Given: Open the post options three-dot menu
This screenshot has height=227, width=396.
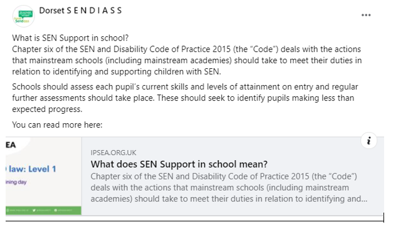Looking at the screenshot, I should click(x=366, y=15).
